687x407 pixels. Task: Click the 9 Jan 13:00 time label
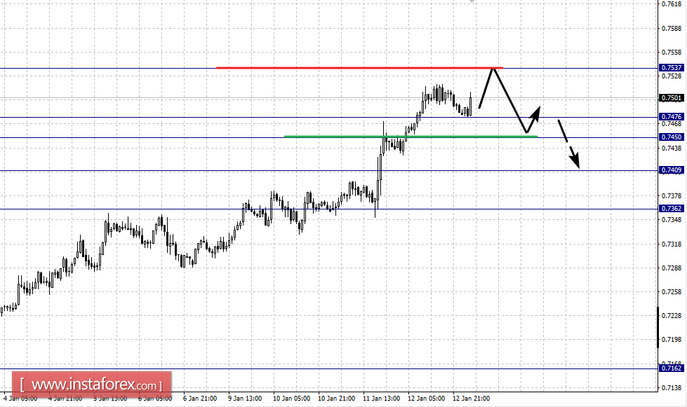[245, 399]
